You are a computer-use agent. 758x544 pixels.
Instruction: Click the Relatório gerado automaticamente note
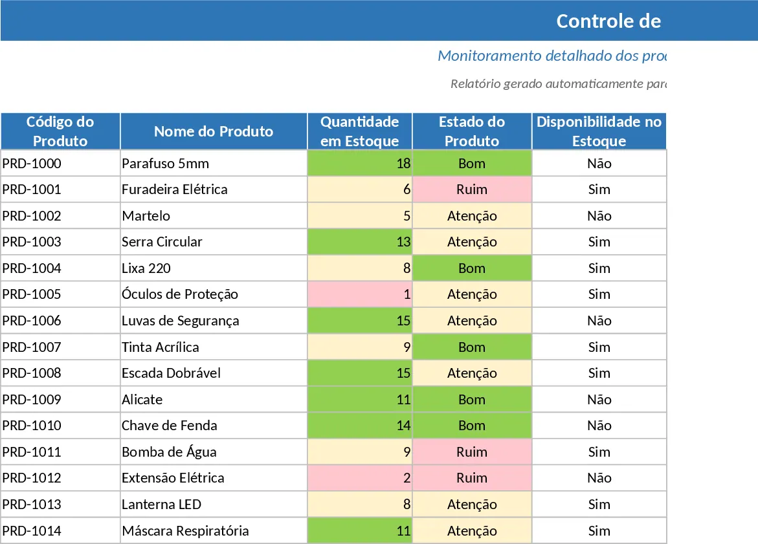559,84
